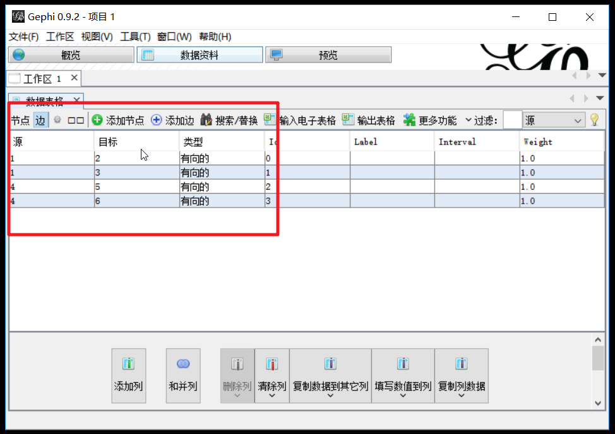The height and width of the screenshot is (434, 615).
Task: Sort by the 源 column header
Action: click(52, 142)
